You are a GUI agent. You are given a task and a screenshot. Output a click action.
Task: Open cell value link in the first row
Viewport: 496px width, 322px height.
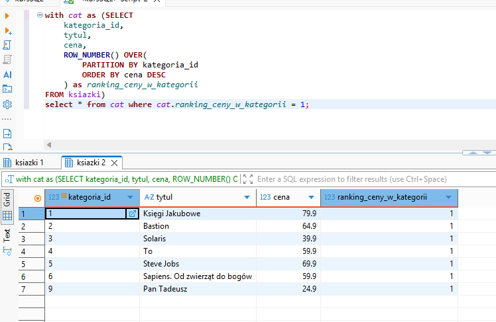pos(132,214)
